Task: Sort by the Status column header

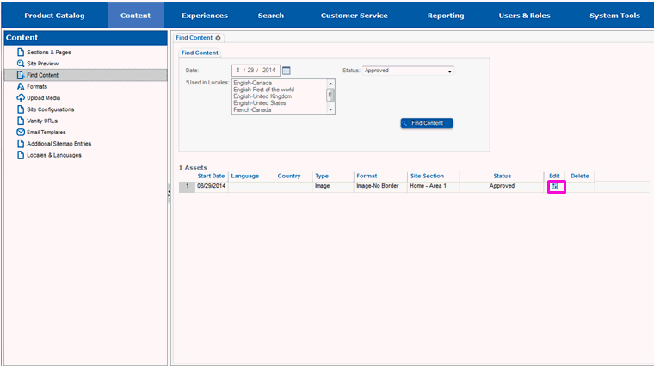Action: click(502, 177)
